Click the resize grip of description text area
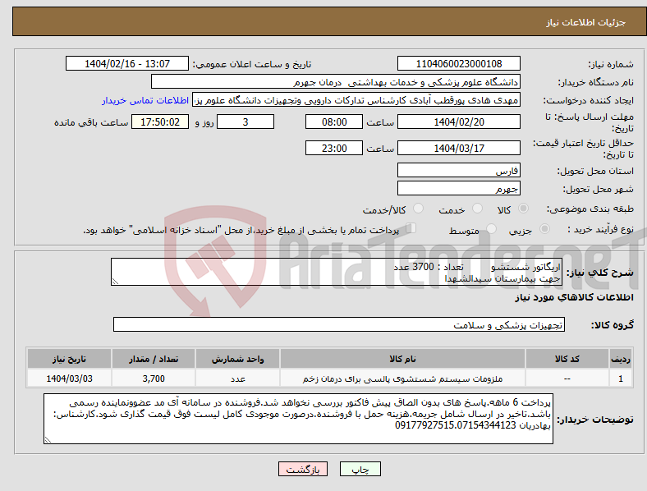 click(115, 282)
